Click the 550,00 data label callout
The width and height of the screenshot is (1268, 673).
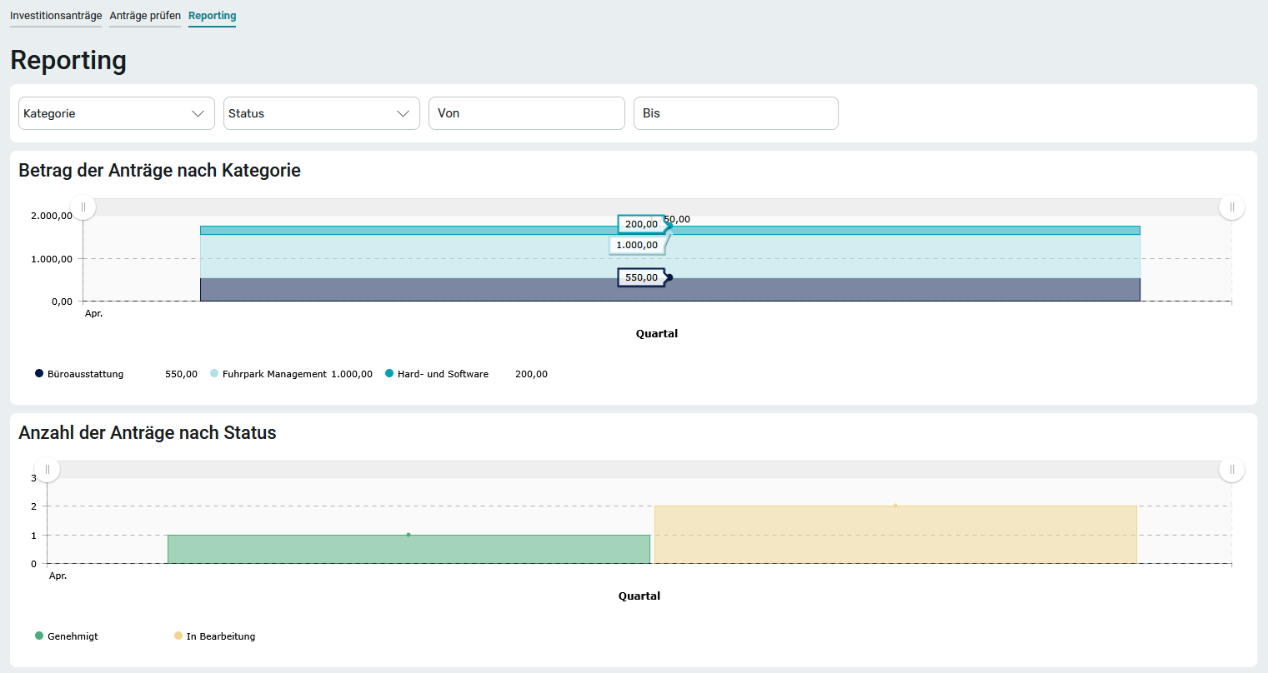click(x=641, y=277)
